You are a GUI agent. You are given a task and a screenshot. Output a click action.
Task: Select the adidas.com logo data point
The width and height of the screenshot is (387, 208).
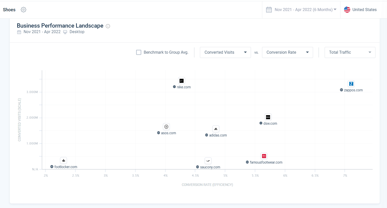pyautogui.click(x=216, y=129)
